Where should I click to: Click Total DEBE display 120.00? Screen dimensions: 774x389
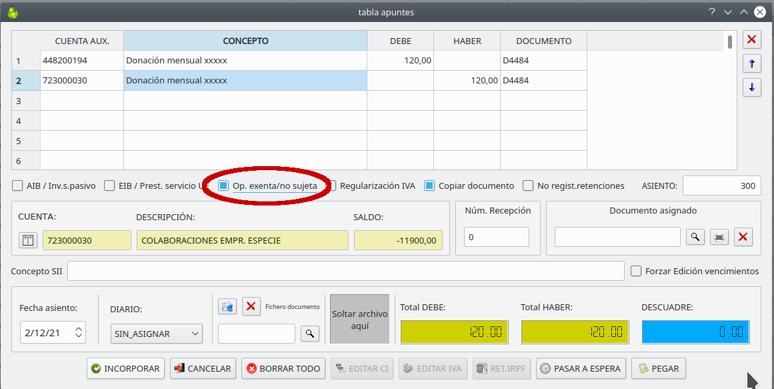[454, 332]
